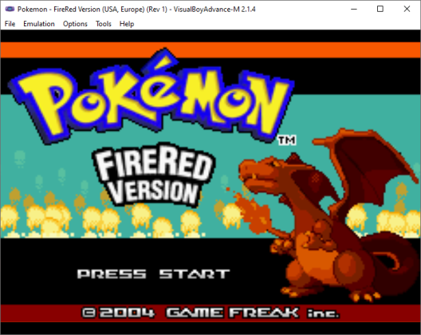Screen dimensions: 421x335
Task: Click the orange stripe above the logo
Action: pos(210,49)
